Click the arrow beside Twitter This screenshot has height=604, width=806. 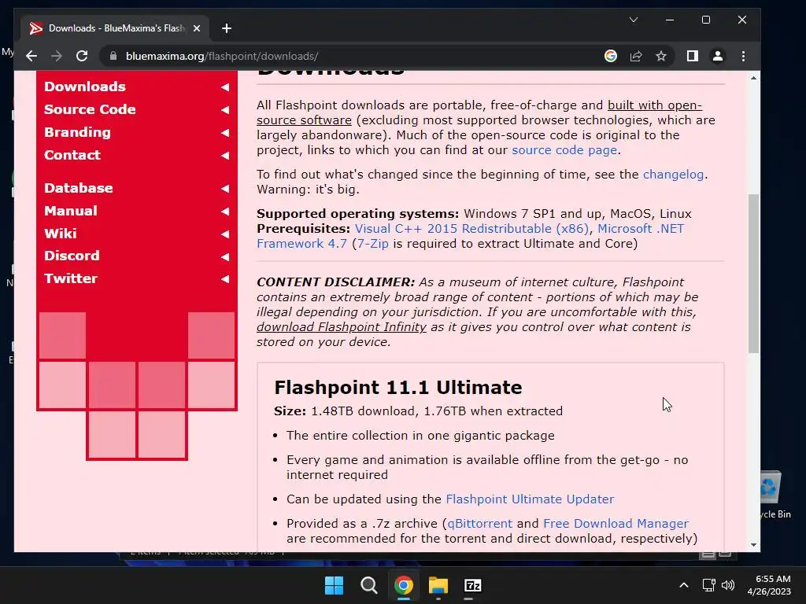[225, 279]
